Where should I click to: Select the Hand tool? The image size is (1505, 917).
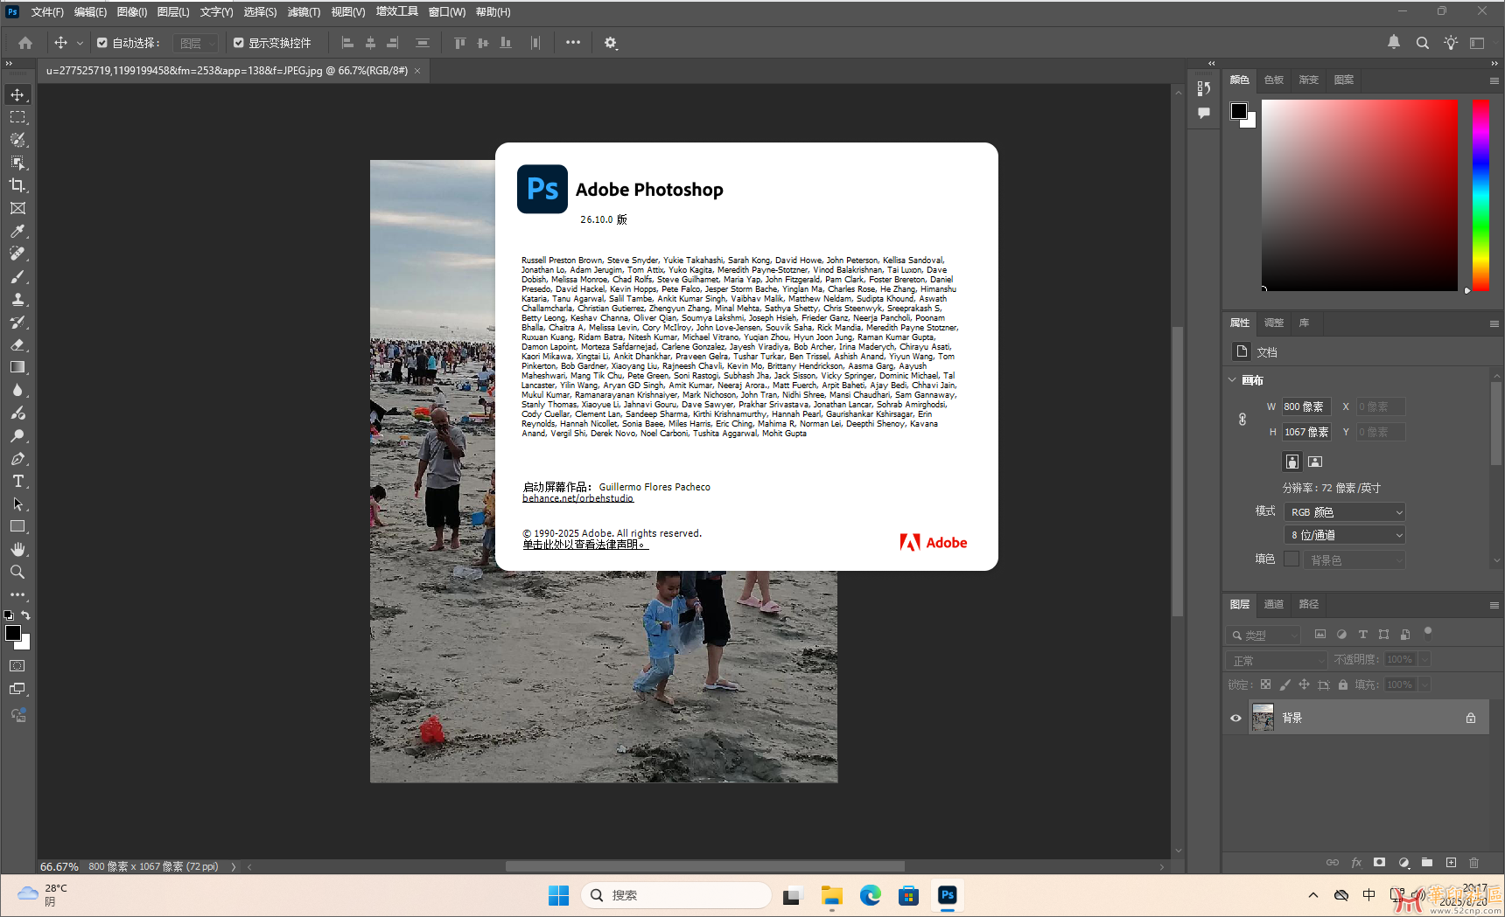tap(17, 549)
